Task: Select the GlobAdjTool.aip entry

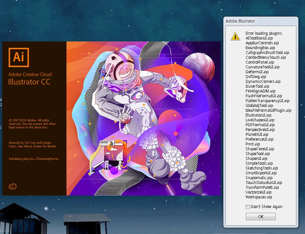Action: click(x=259, y=105)
